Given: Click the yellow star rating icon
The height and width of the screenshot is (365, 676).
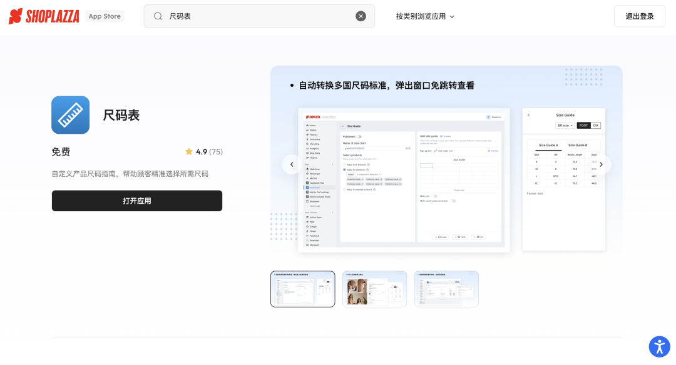Looking at the screenshot, I should point(189,151).
